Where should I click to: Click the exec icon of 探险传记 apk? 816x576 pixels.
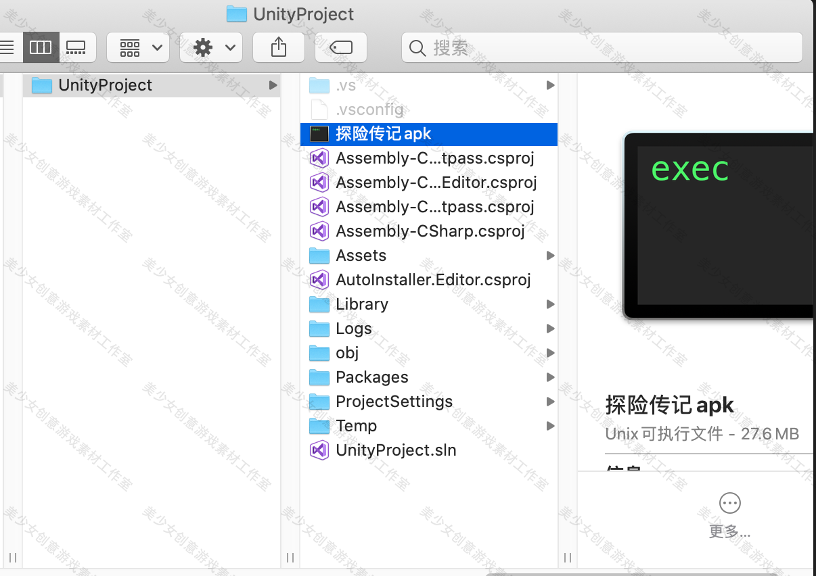click(319, 134)
